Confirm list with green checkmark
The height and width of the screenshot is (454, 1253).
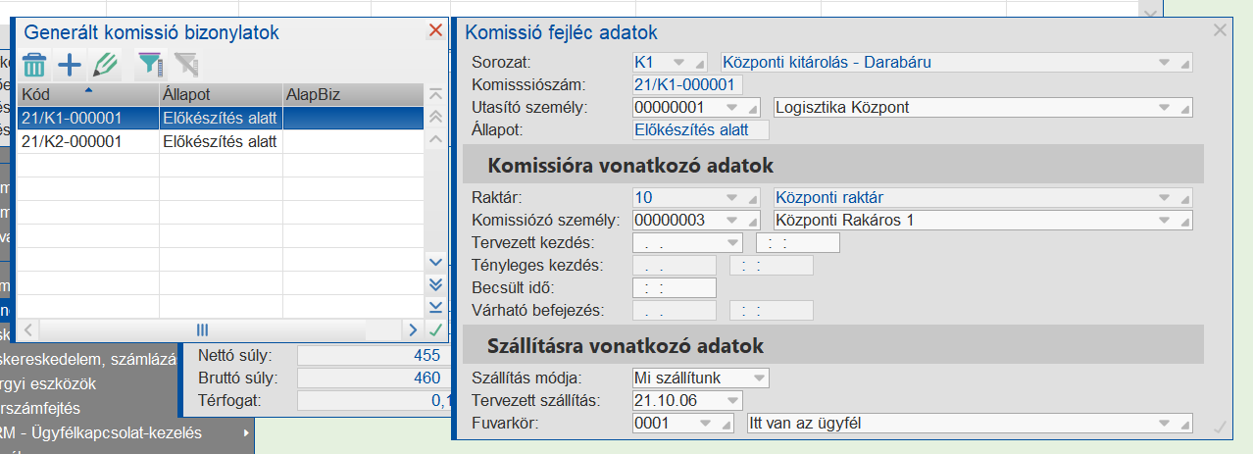[436, 329]
